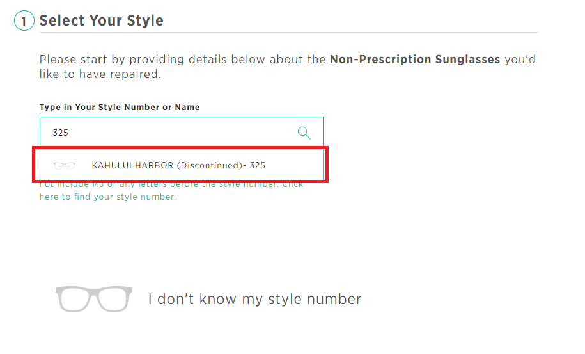Open the 'here to find your style number' link
The height and width of the screenshot is (354, 585).
[x=107, y=197]
